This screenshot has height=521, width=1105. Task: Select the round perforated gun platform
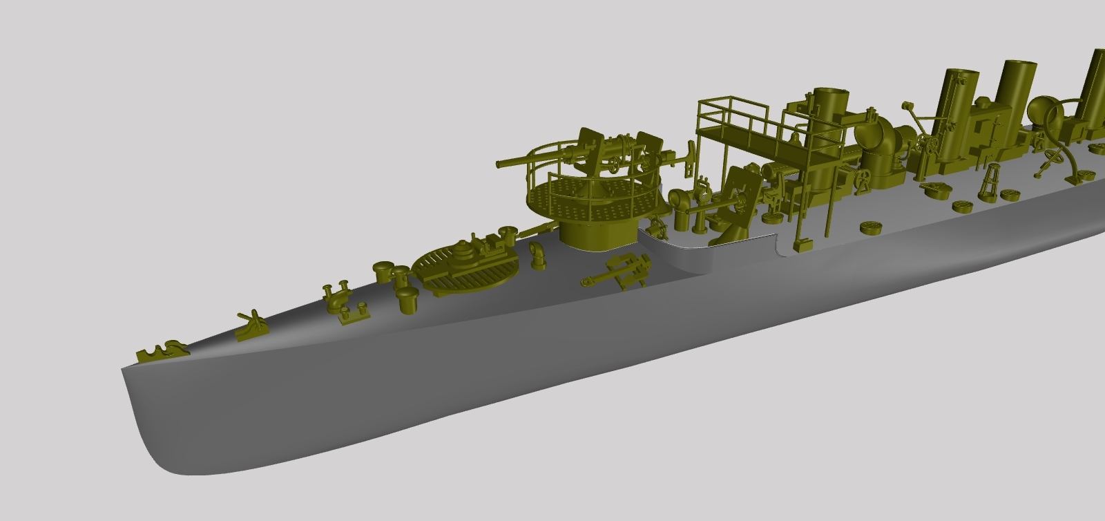pos(587,196)
